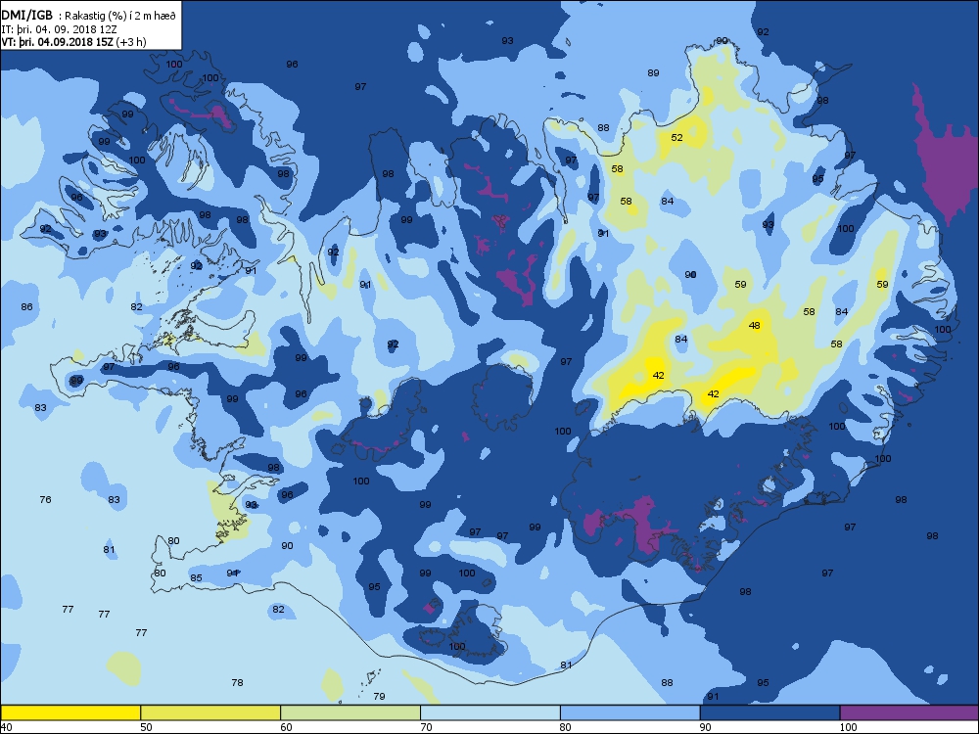979x734 pixels.
Task: Select the 90–100 dark blue legend swatch
Action: 769,712
